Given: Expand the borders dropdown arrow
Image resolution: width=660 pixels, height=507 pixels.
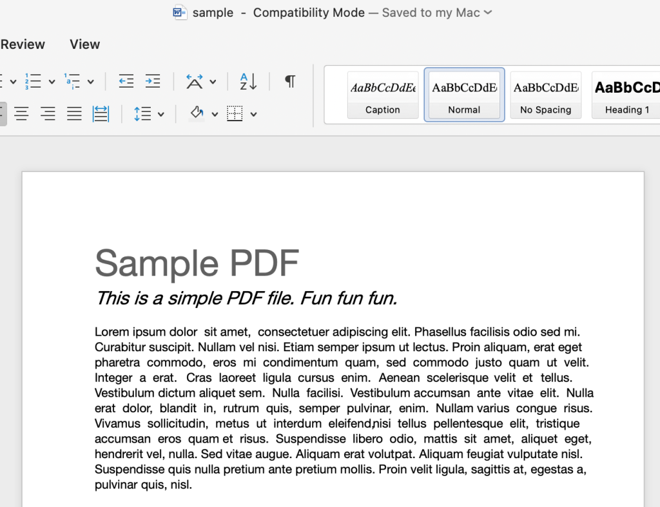Looking at the screenshot, I should pyautogui.click(x=253, y=114).
